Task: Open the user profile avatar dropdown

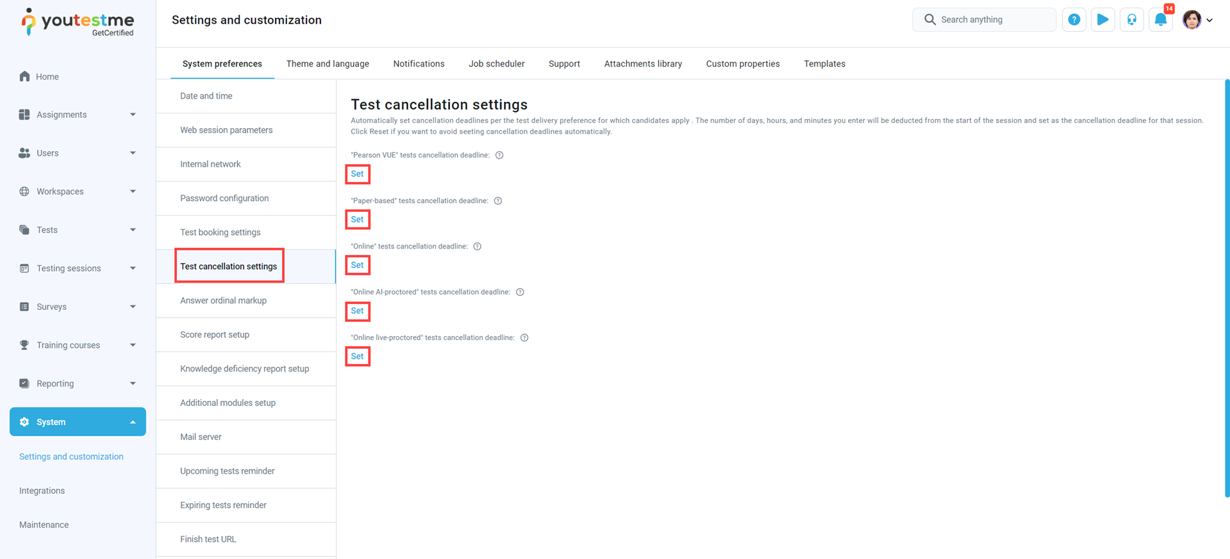Action: point(1197,20)
